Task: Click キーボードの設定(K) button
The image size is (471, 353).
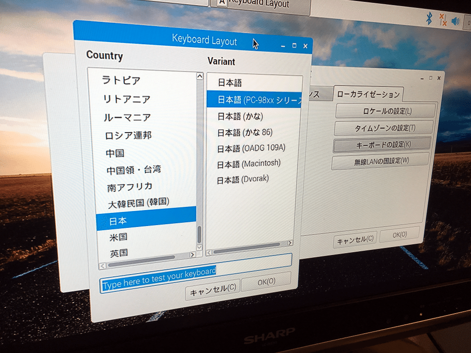Action: point(382,145)
